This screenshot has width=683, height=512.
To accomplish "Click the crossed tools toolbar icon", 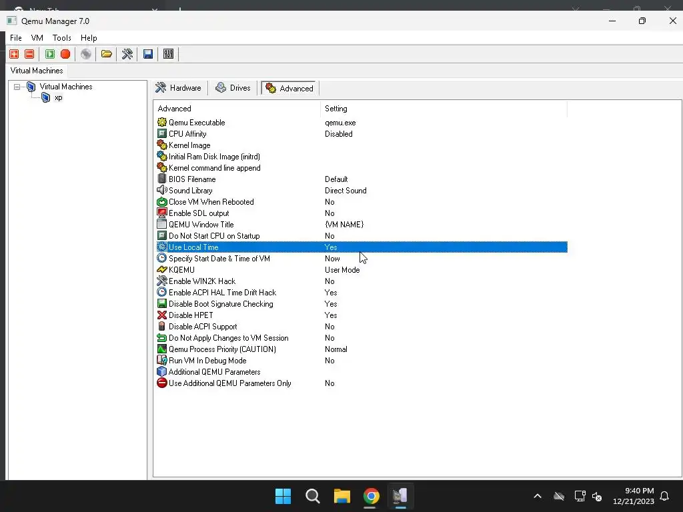I will pos(127,54).
